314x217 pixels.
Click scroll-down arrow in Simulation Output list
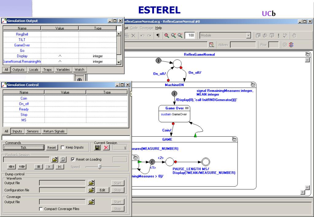pos(119,62)
